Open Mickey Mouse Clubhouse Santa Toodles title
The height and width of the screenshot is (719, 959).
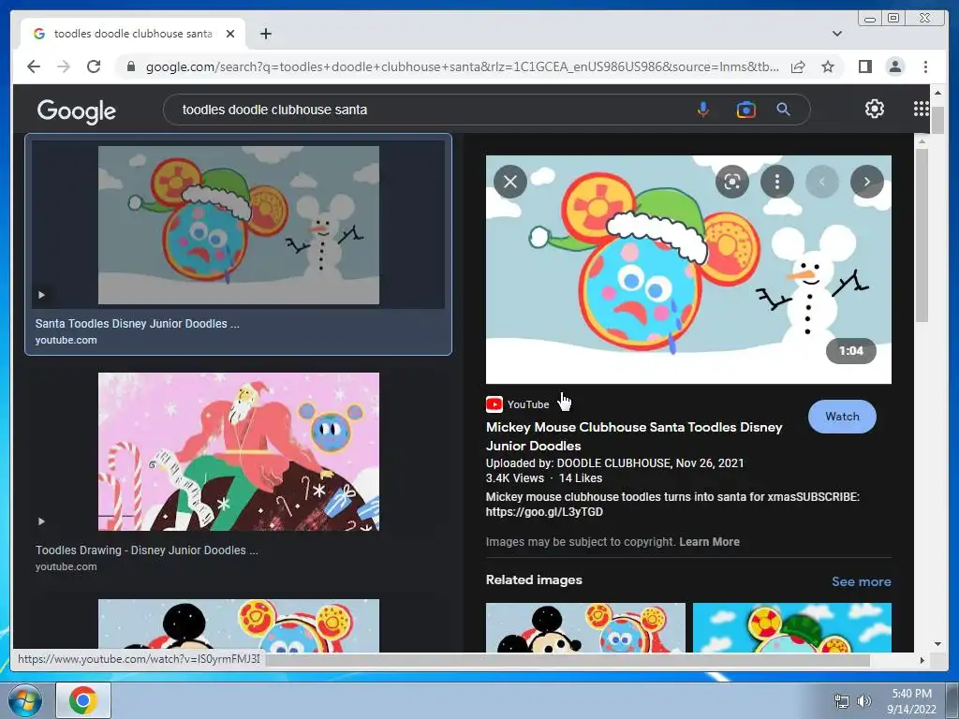(x=634, y=436)
